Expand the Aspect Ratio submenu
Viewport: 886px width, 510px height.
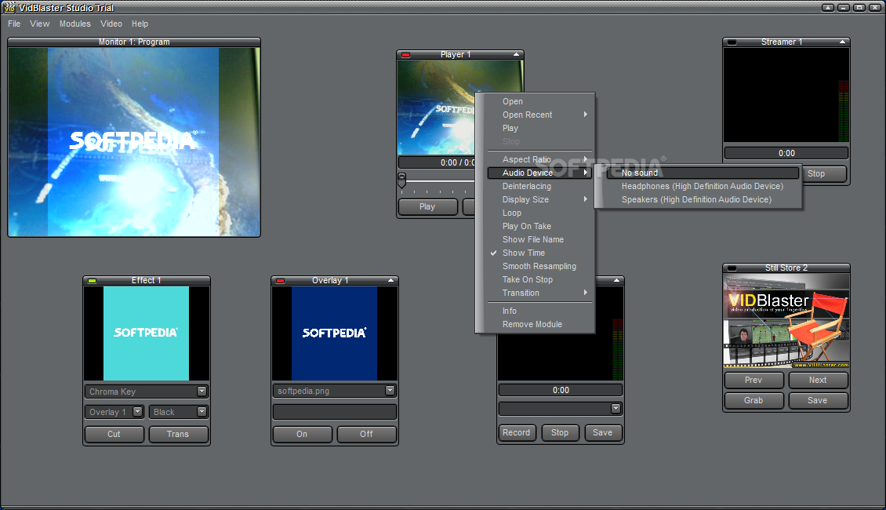[x=539, y=159]
